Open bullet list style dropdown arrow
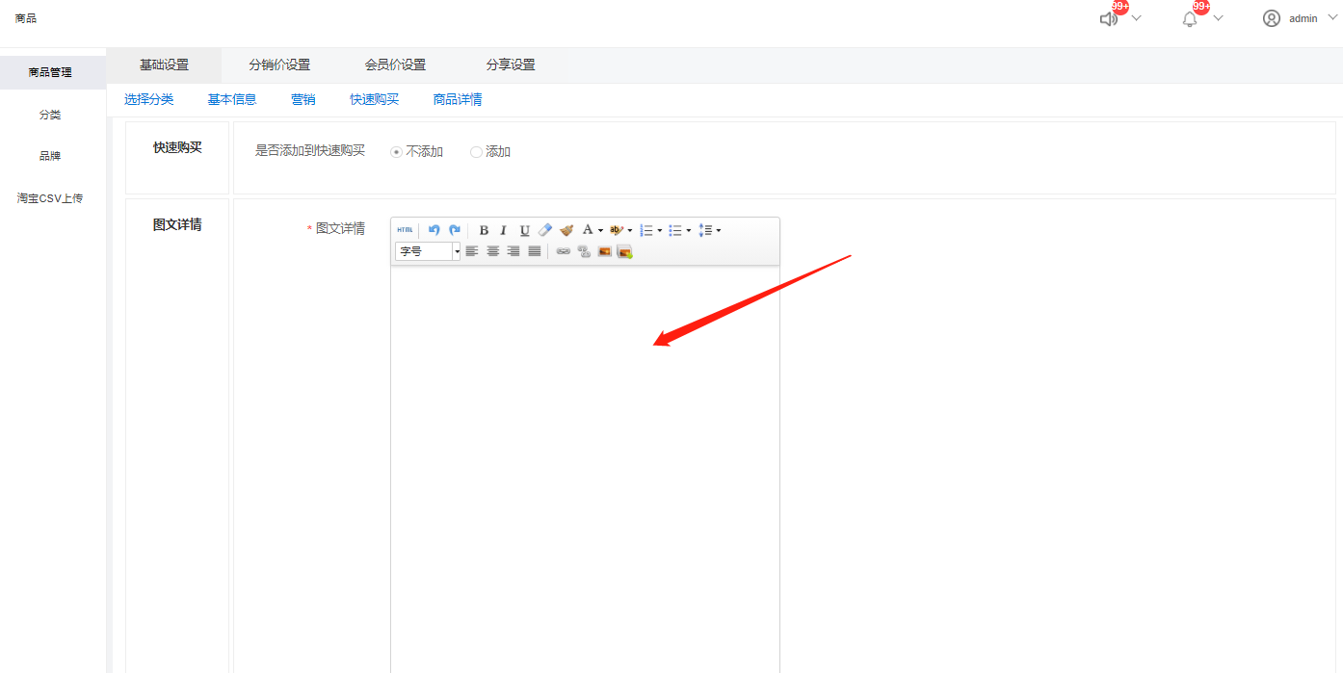Image resolution: width=1343 pixels, height=673 pixels. (689, 230)
